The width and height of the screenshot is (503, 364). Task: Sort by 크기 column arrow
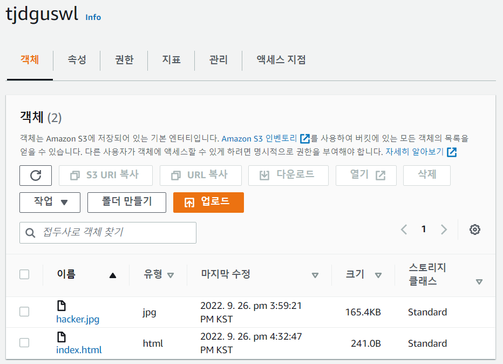[378, 275]
